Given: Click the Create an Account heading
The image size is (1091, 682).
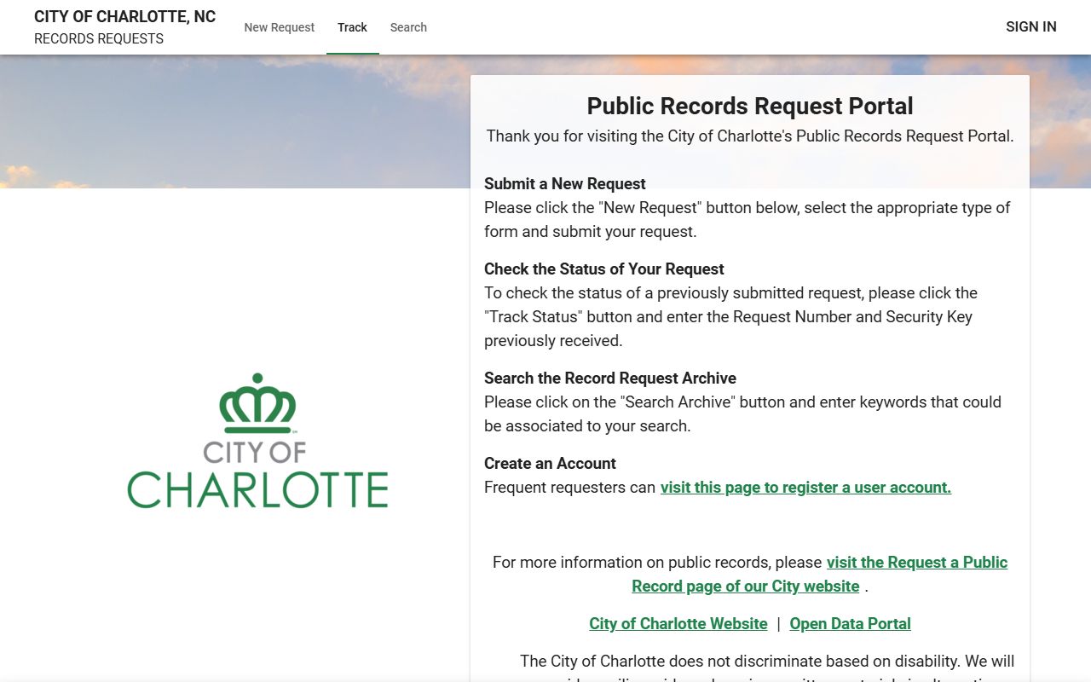Looking at the screenshot, I should click(550, 464).
